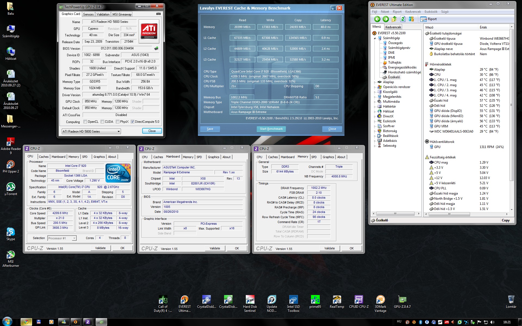Open EVEREST users toolbar icon
522x326 pixels.
coord(411,19)
